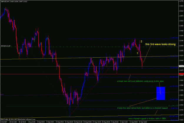Click the MetaTrader copyright text
The image size is (184, 123).
[x=18, y=119]
